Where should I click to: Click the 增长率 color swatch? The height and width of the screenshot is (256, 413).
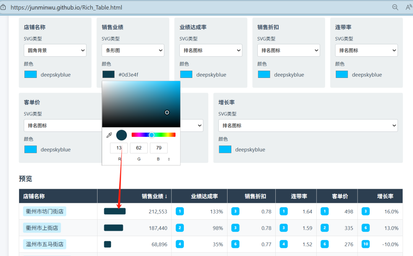[225, 149]
